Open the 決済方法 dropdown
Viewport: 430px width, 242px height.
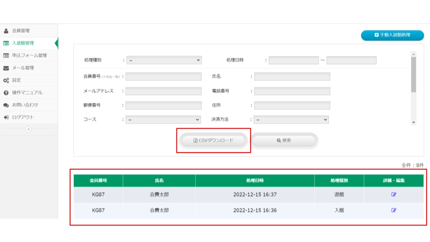[291, 120]
